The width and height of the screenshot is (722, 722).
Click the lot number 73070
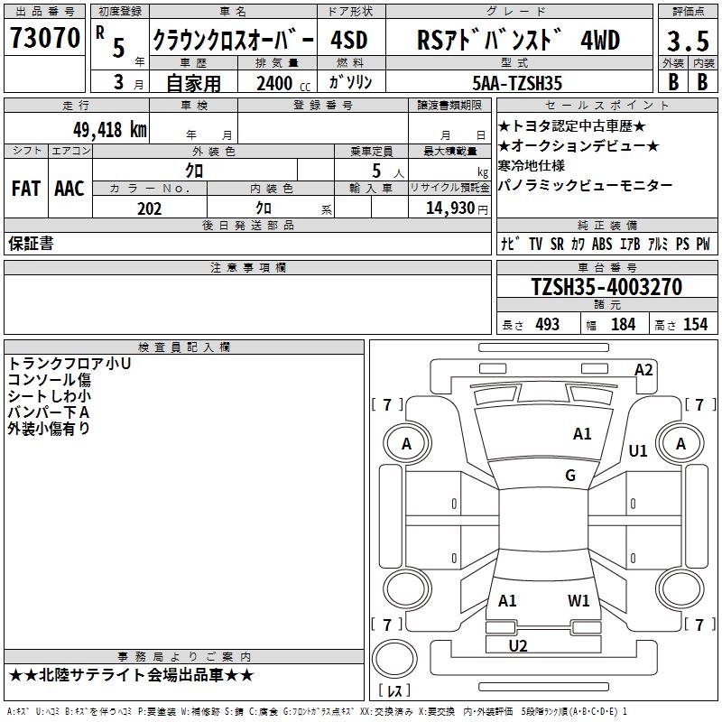(x=44, y=38)
